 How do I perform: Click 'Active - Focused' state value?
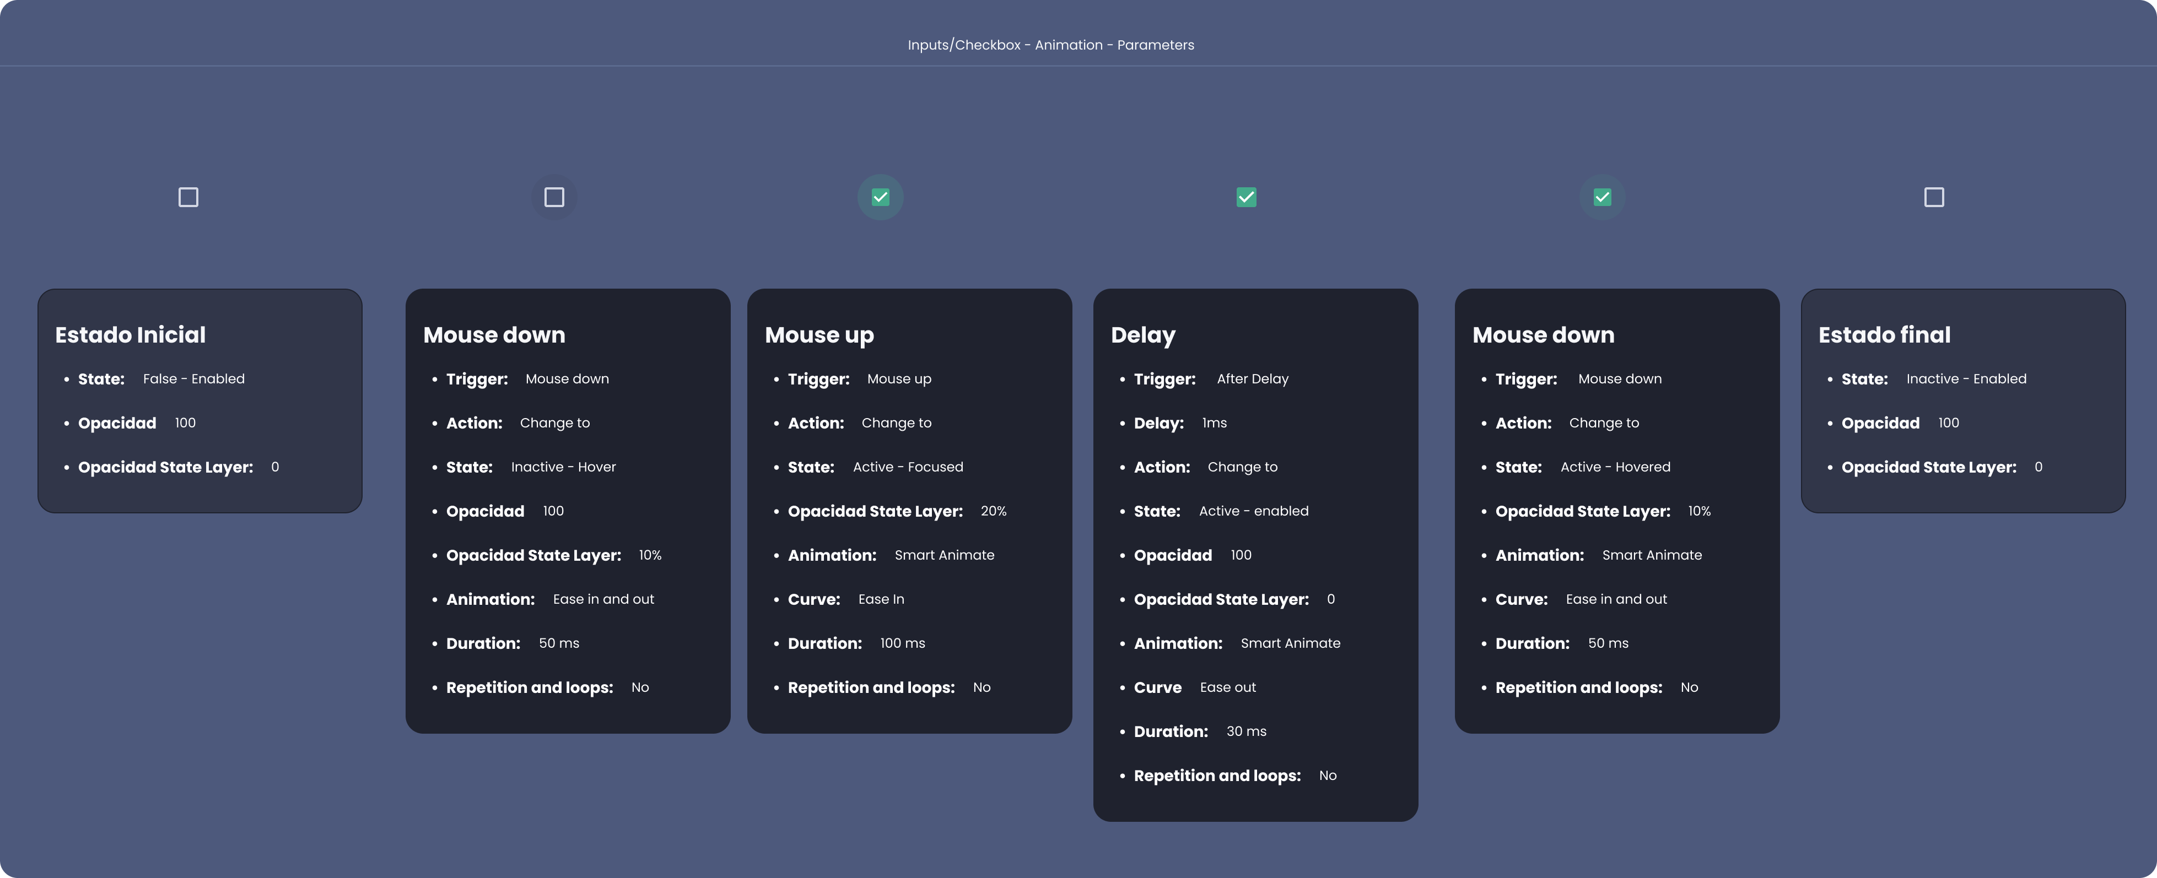(908, 467)
